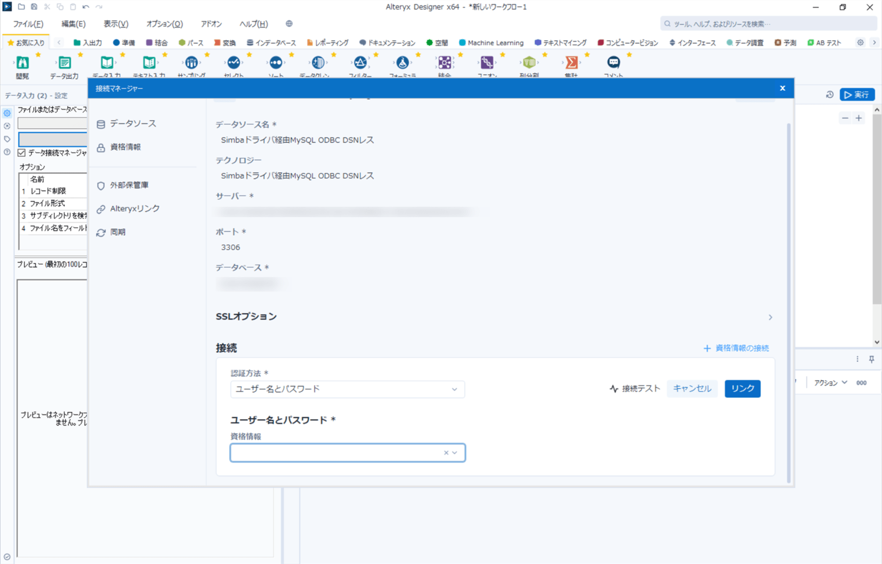Open the ファイル(F) menu
The width and height of the screenshot is (882, 564).
click(28, 24)
